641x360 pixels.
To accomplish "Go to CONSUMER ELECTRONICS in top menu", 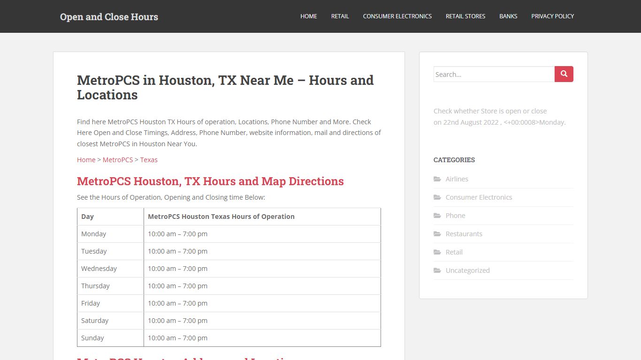I will coord(397,16).
